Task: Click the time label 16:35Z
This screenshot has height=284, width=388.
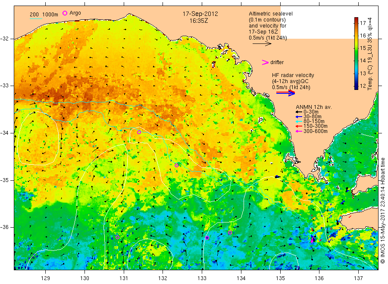Action: pos(199,21)
